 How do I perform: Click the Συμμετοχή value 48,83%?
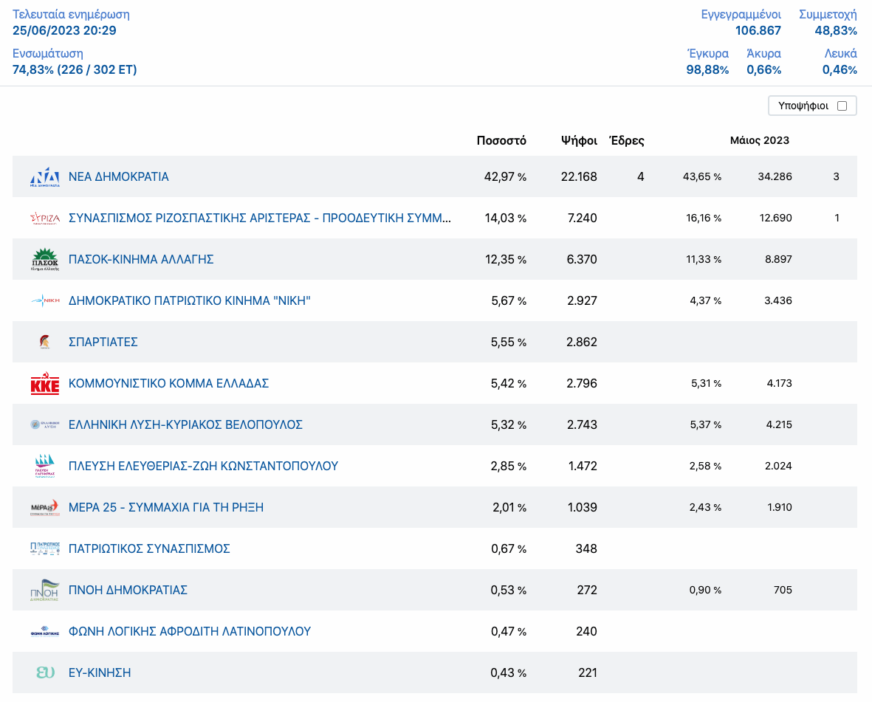836,30
